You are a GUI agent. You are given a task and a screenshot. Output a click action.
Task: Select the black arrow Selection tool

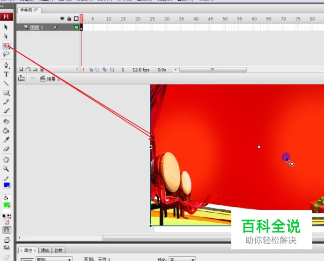(x=6, y=27)
